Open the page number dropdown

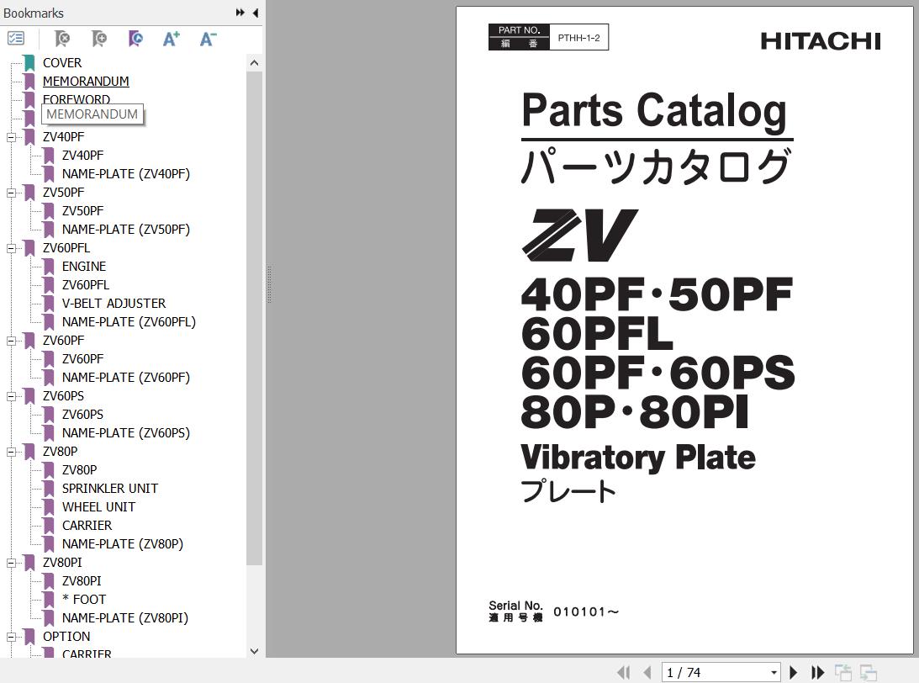(774, 672)
